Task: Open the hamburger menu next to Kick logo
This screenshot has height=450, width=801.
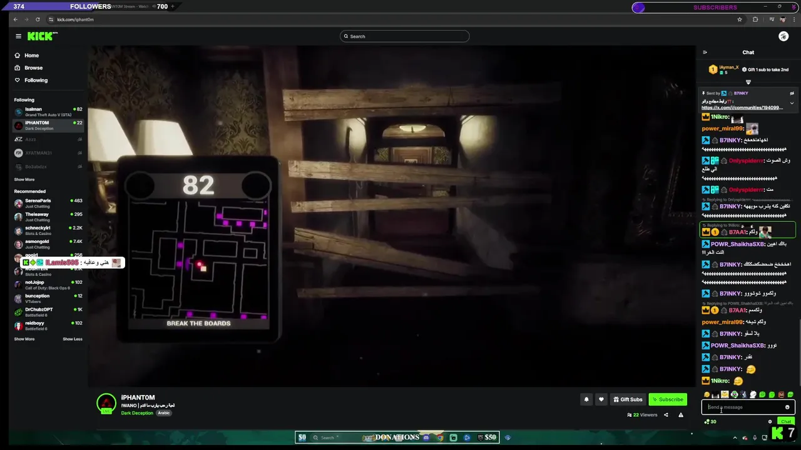Action: pos(18,36)
